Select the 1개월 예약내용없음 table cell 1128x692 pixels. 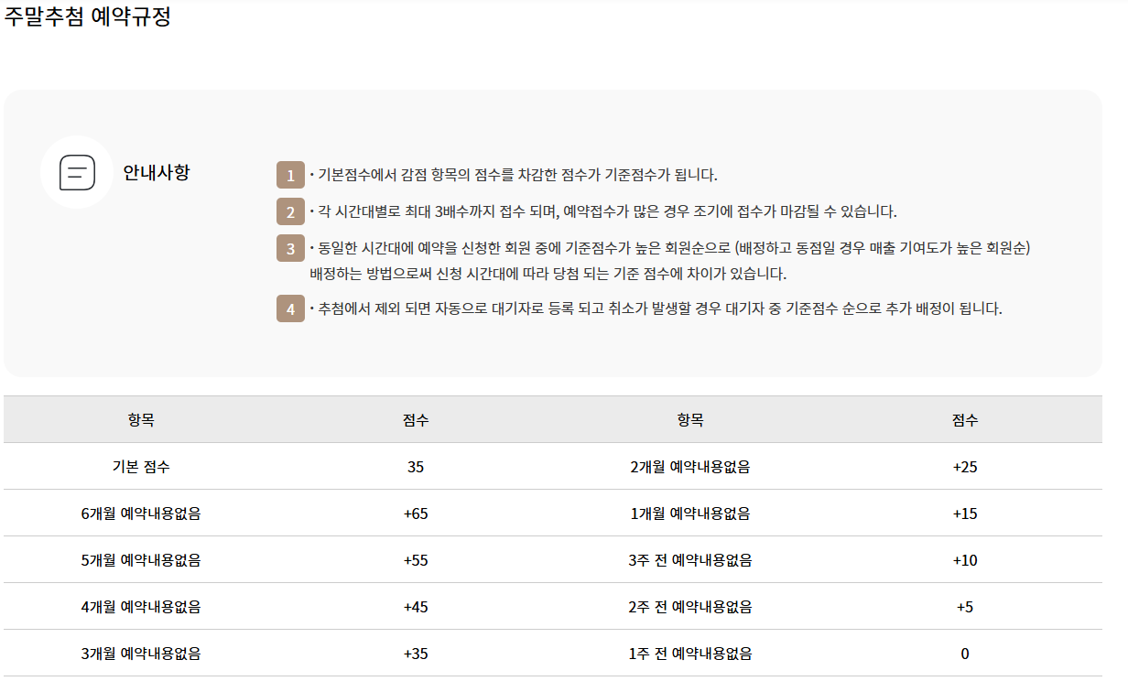point(690,514)
